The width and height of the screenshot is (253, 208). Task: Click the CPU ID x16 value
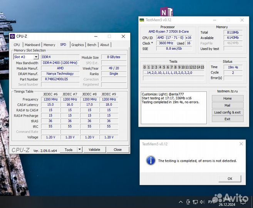[x=188, y=38]
